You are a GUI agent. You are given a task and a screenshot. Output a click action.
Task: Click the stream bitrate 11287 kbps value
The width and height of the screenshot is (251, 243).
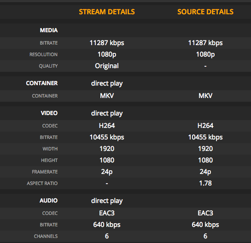click(x=107, y=43)
